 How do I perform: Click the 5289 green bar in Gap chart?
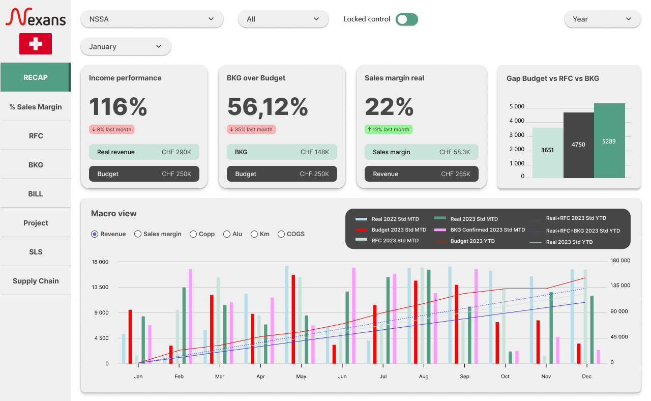pyautogui.click(x=609, y=141)
